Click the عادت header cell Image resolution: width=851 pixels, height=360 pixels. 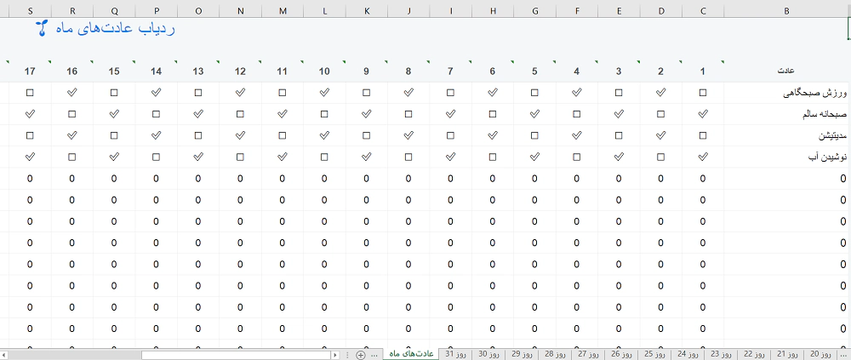click(787, 70)
